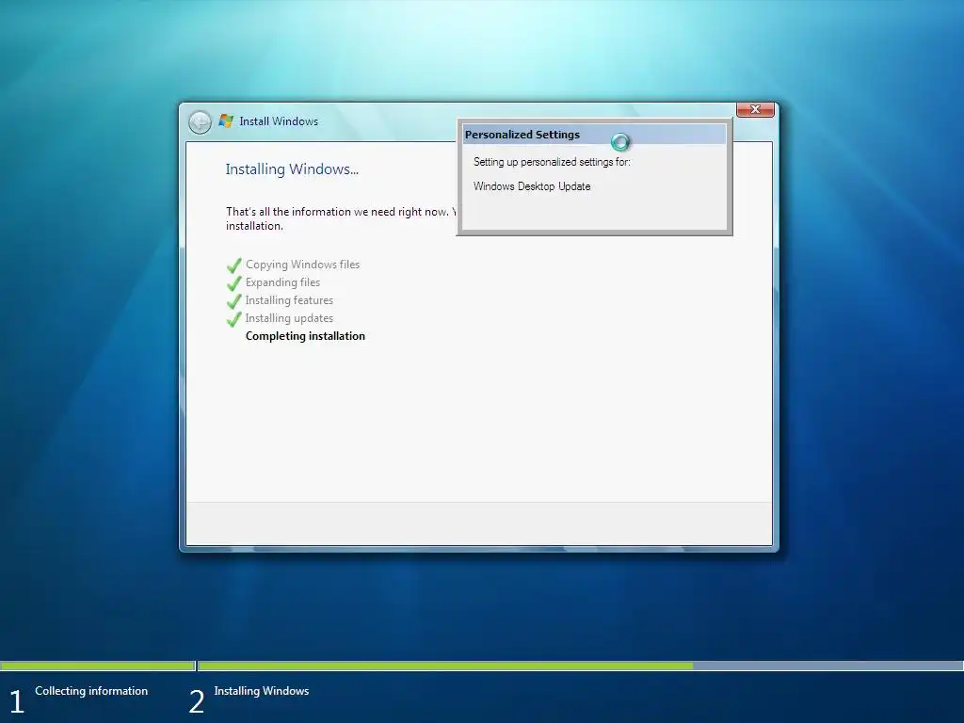This screenshot has width=964, height=723.
Task: Click checkmark beside Installing features
Action: pos(233,301)
